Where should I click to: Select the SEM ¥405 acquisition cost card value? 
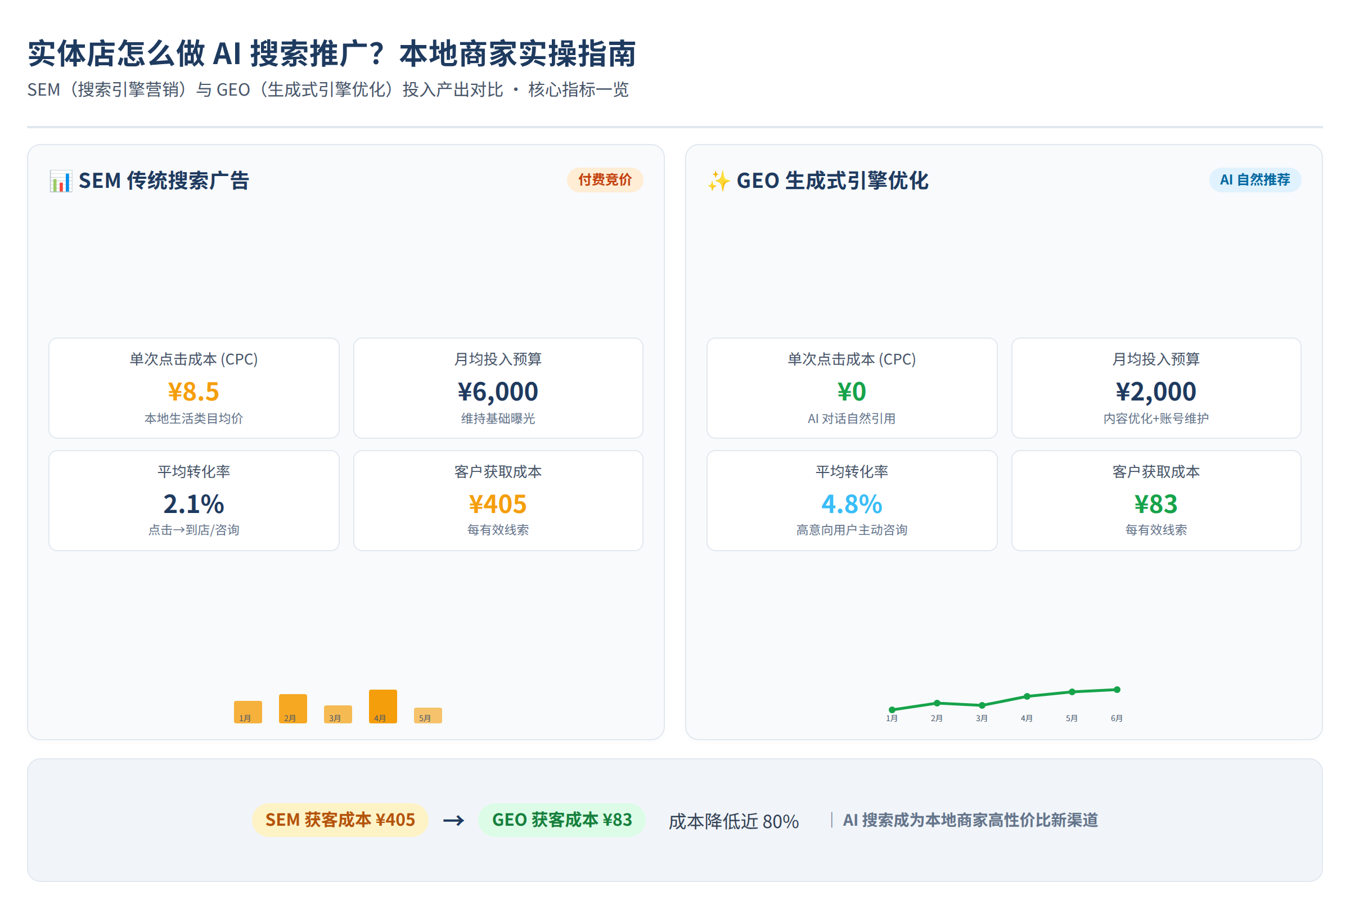pyautogui.click(x=498, y=504)
